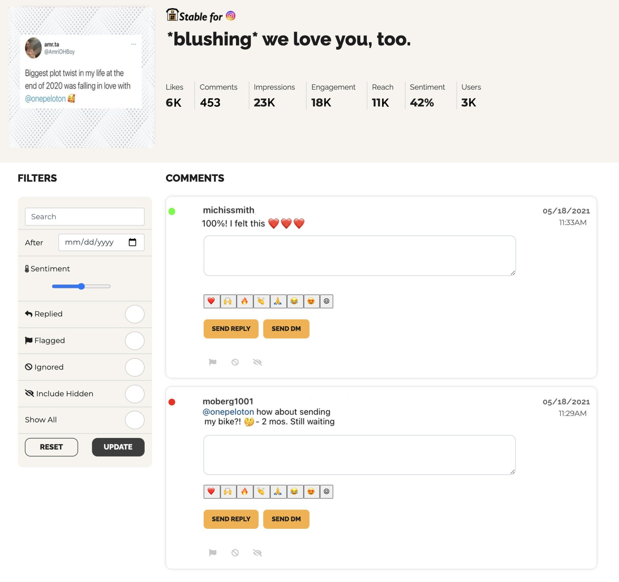619x582 pixels.
Task: Click the michissmith username
Action: point(229,210)
